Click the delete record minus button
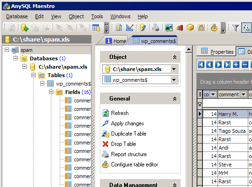Screen dimensions: 252x187 click(245, 65)
